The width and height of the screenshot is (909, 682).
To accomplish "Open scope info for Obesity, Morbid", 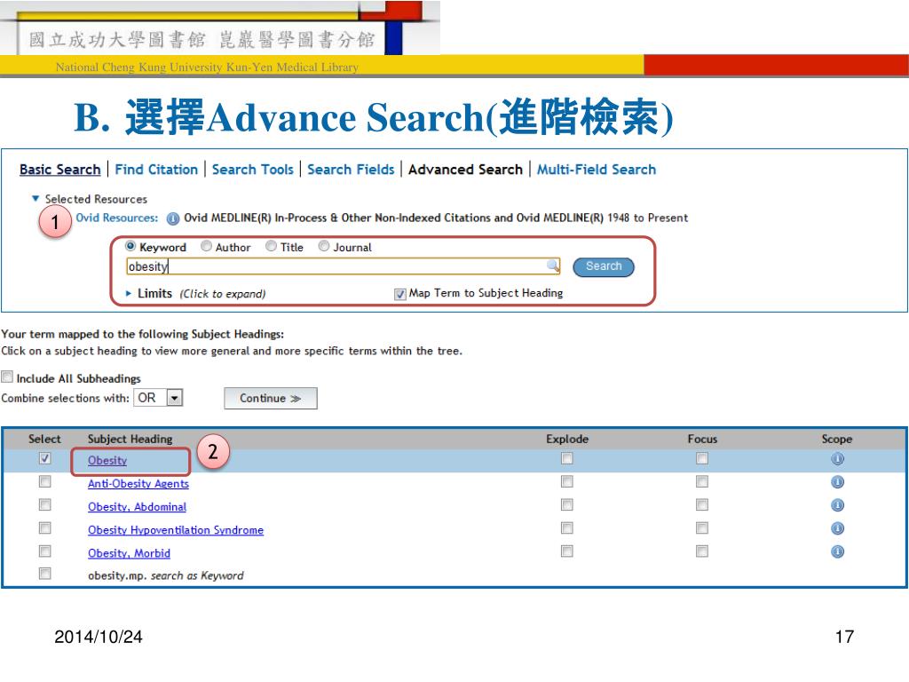I will tap(837, 551).
